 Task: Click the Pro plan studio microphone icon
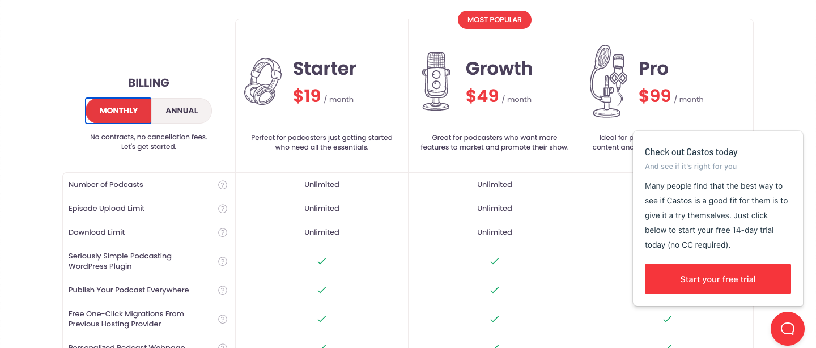[609, 82]
